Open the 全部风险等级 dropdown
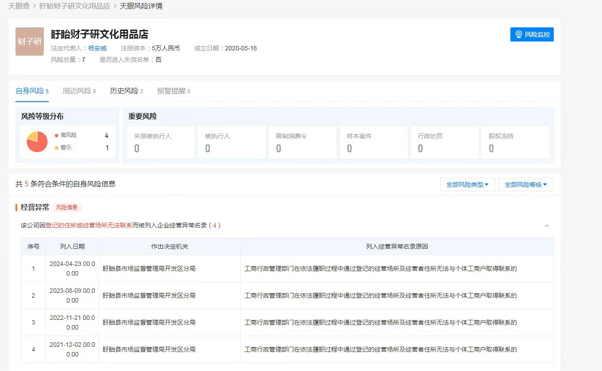This screenshot has height=371, width=602. point(526,185)
